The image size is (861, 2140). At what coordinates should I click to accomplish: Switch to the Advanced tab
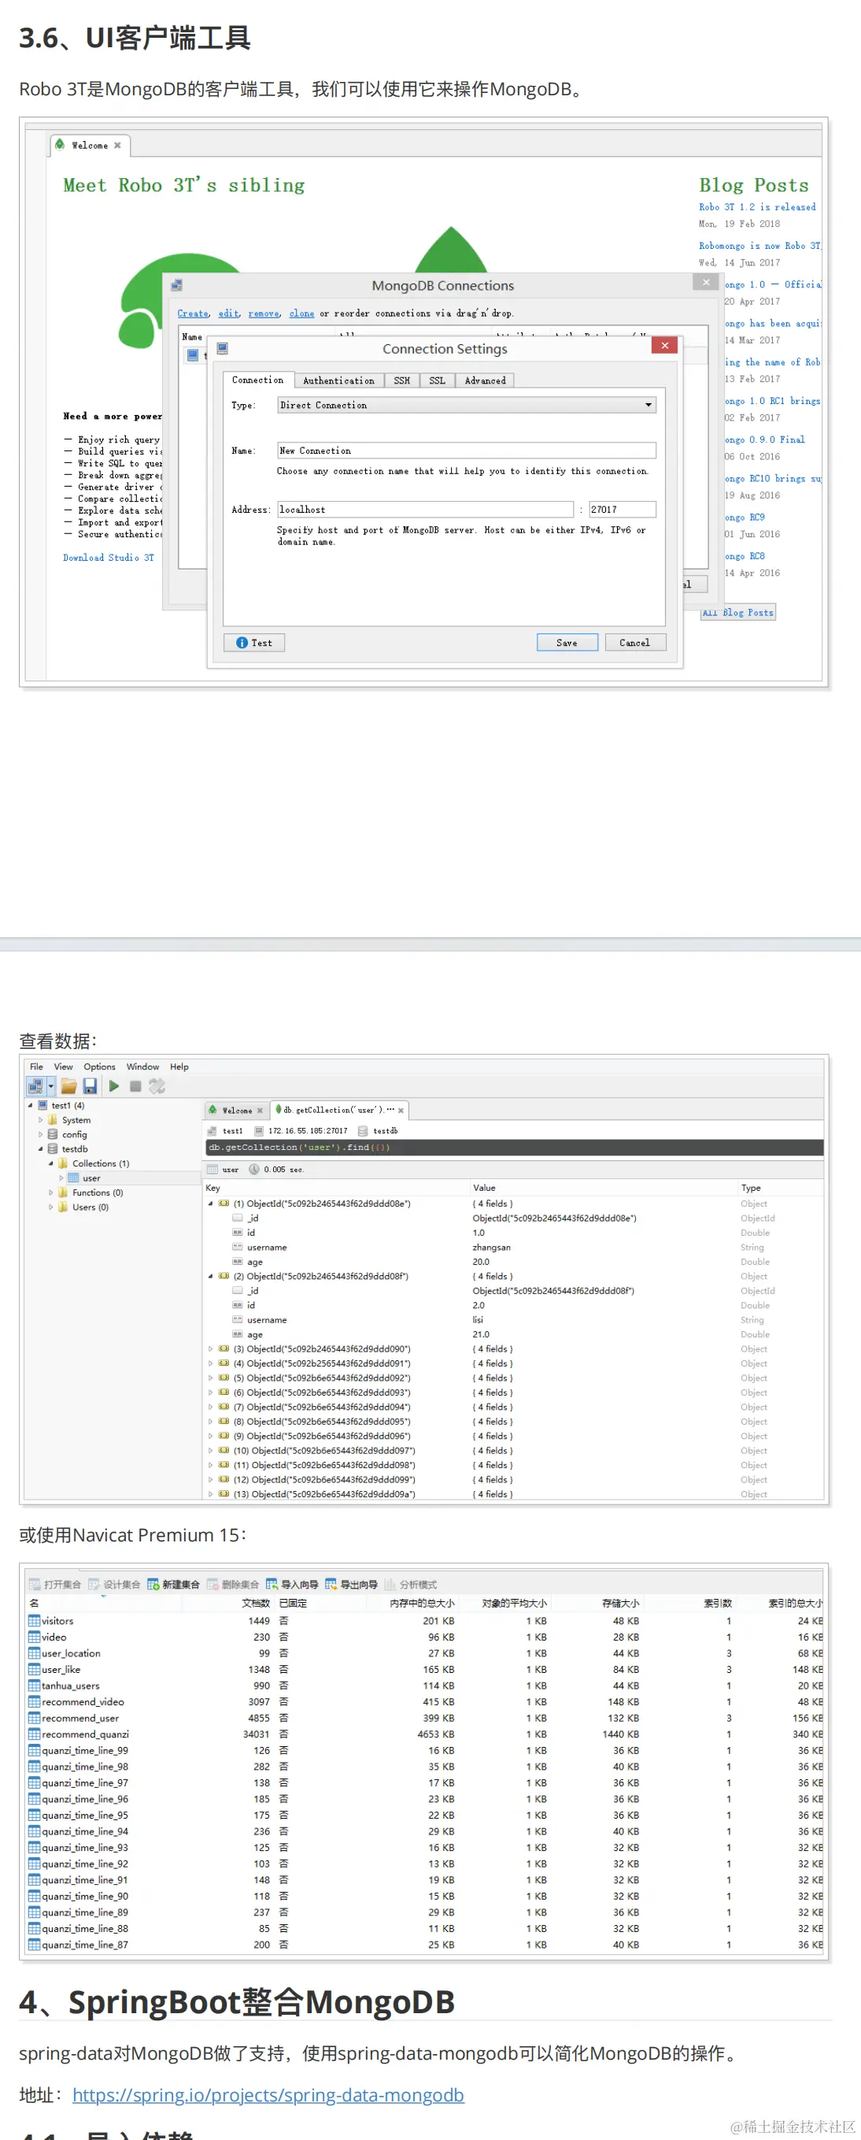point(486,380)
